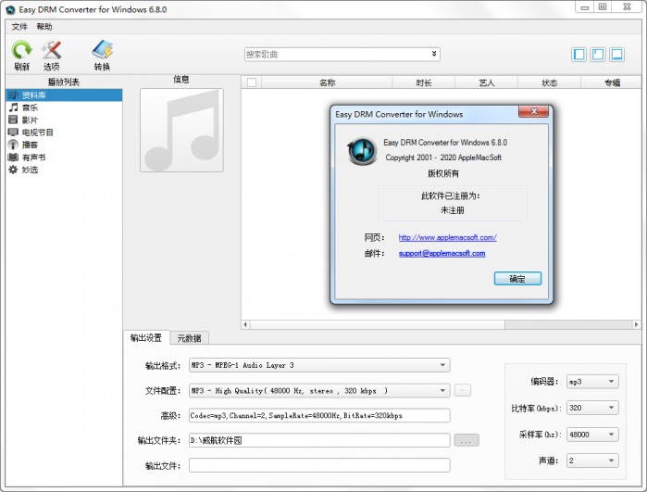The image size is (647, 492).
Task: Start conversion with the 转换 icon
Action: (x=103, y=50)
